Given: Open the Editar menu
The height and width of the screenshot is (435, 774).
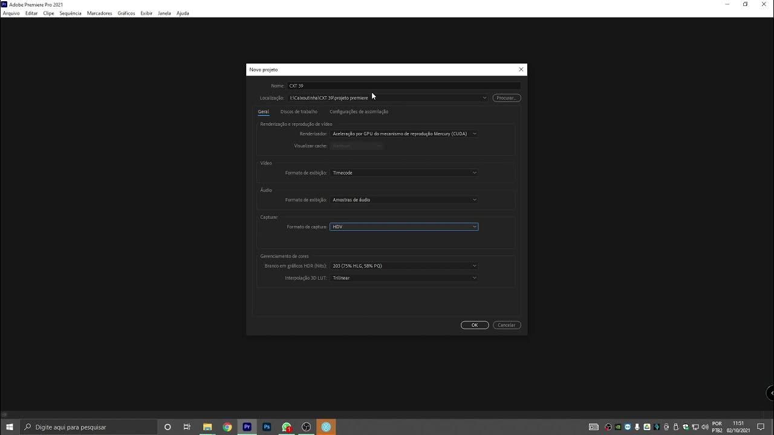Looking at the screenshot, I should [31, 13].
